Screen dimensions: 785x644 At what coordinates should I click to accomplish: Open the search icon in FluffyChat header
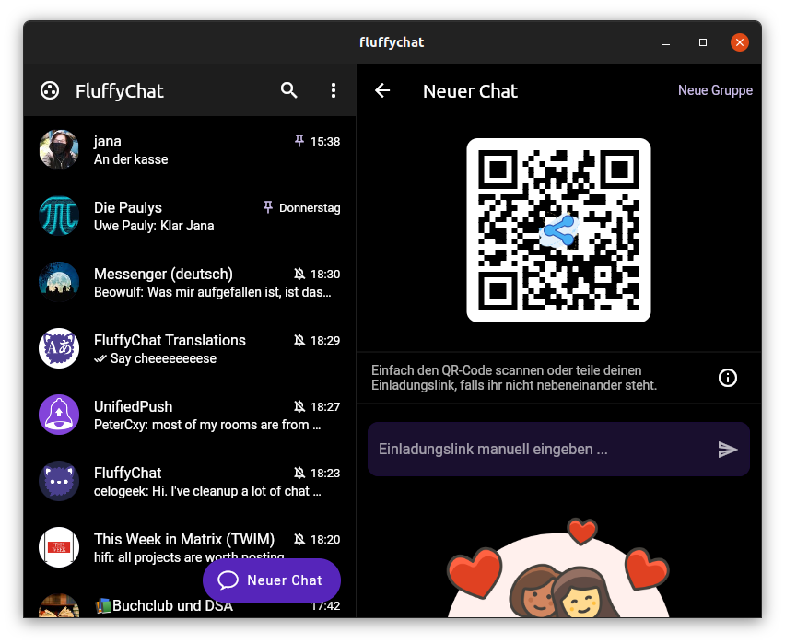click(289, 90)
